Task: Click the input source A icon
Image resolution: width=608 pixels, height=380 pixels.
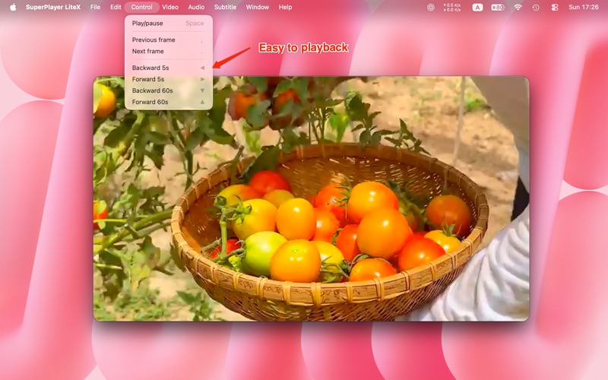Action: tap(477, 7)
